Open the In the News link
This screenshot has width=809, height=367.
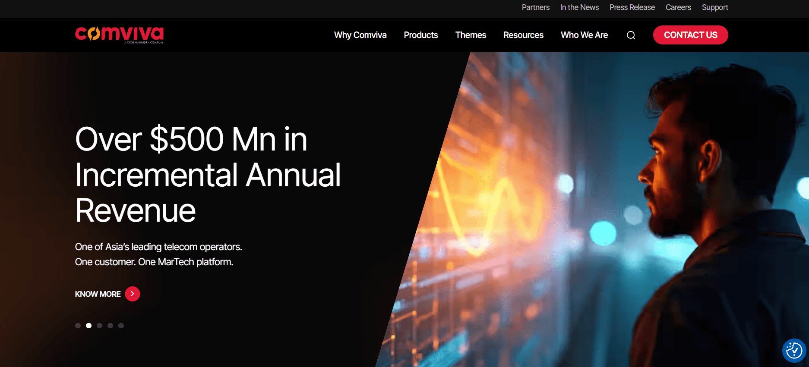pos(579,7)
